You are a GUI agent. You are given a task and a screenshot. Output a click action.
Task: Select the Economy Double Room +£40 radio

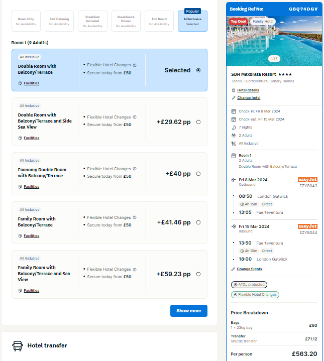[x=198, y=174]
